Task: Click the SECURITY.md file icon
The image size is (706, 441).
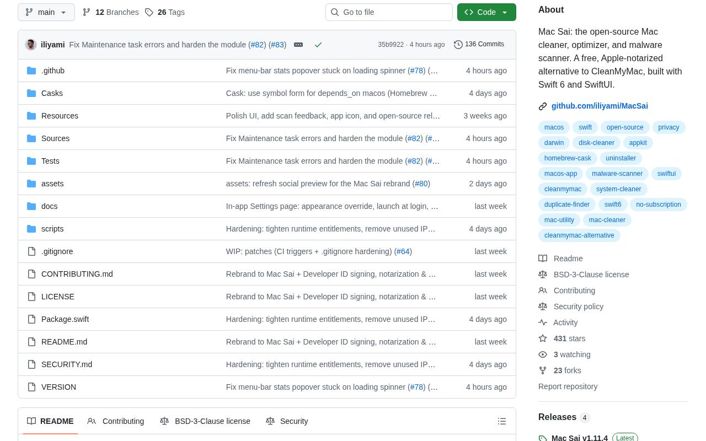Action: coord(31,364)
